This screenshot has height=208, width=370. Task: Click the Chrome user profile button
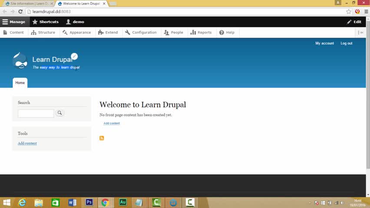pyautogui.click(x=338, y=3)
